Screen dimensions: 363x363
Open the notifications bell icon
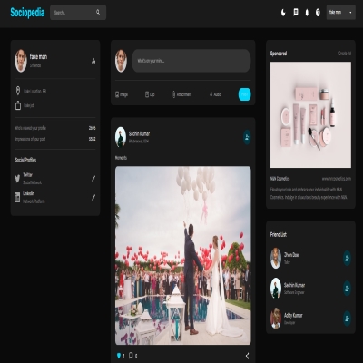click(x=307, y=13)
